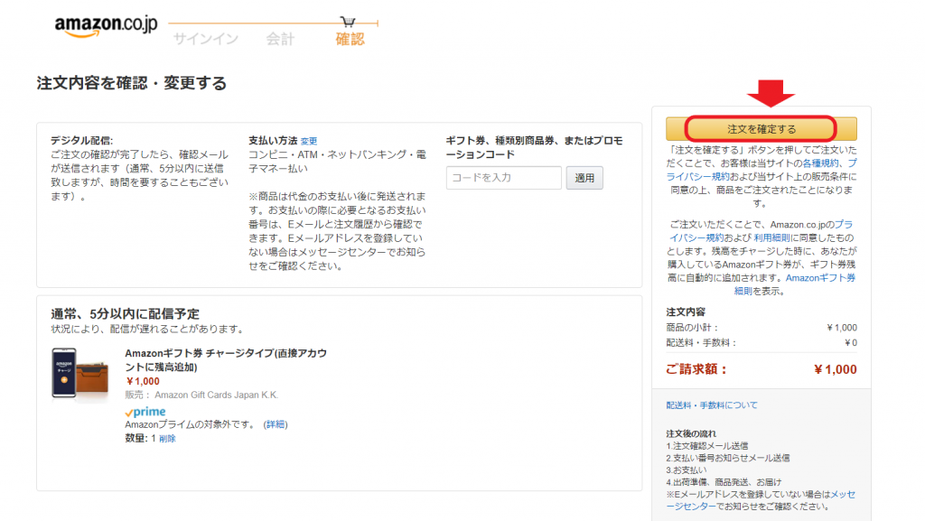This screenshot has width=925, height=521.
Task: Open the 各種規約 link
Action: (x=822, y=163)
